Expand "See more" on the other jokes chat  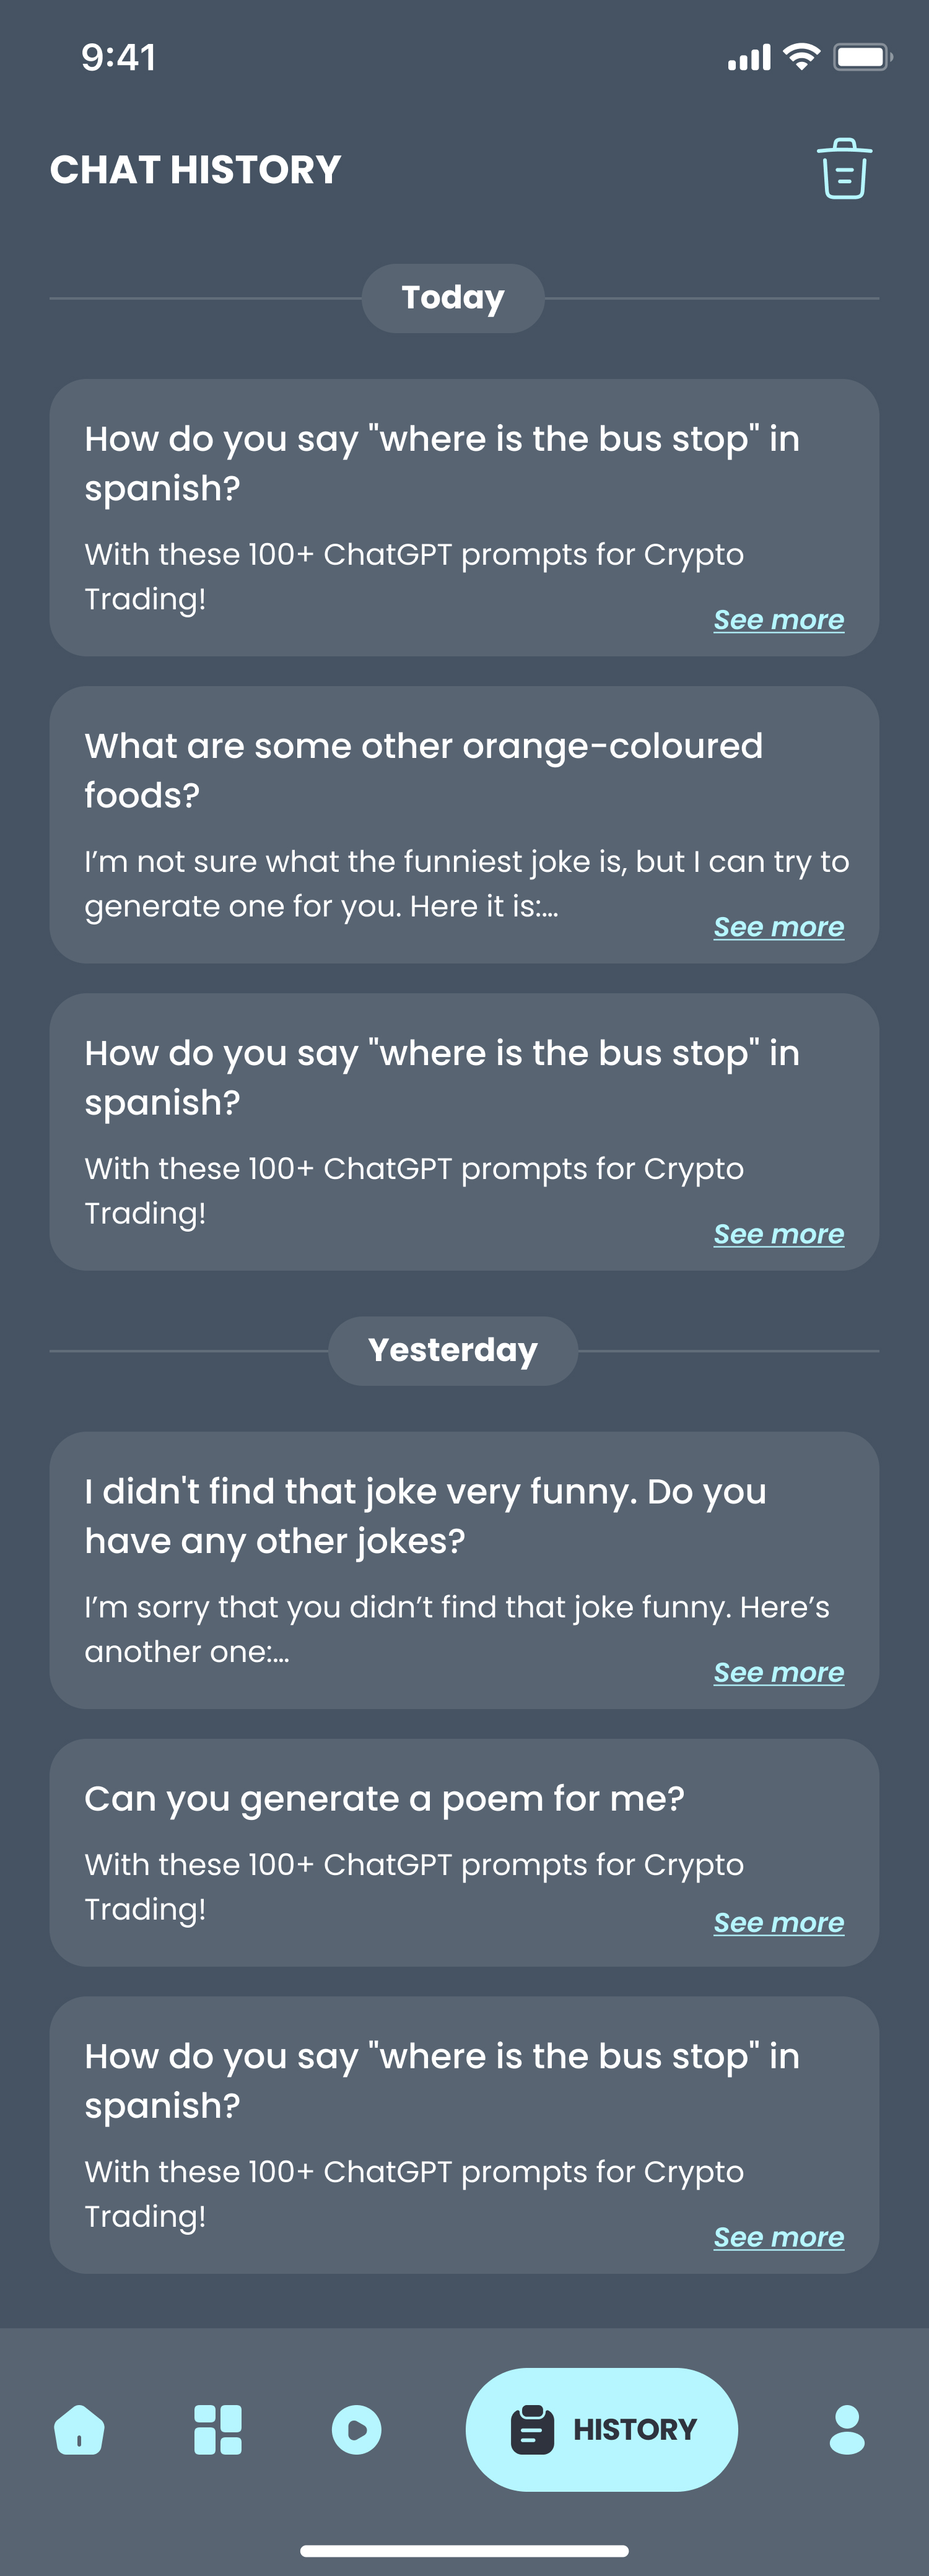click(x=778, y=1672)
